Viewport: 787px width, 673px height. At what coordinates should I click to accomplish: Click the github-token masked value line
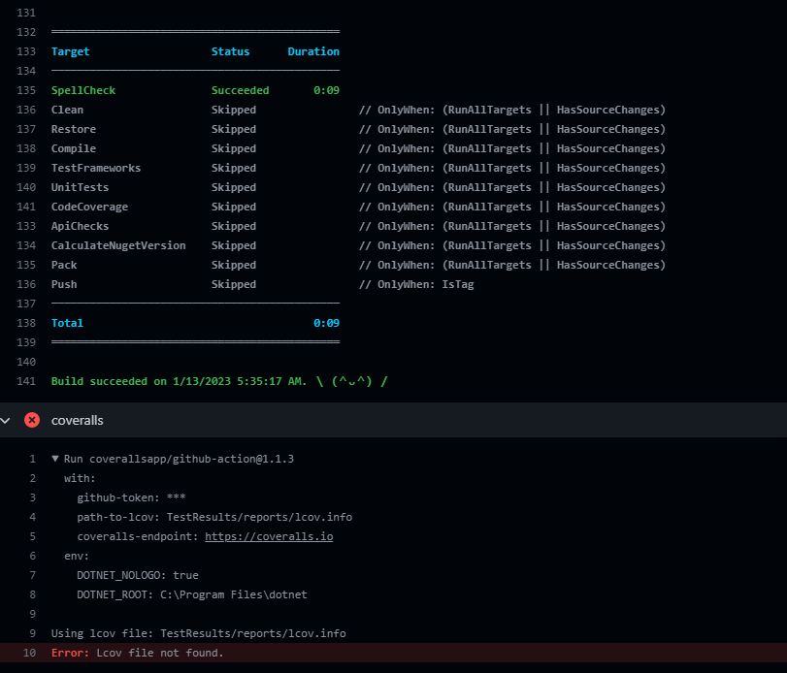click(x=131, y=497)
